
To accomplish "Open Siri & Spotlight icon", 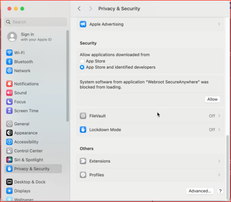I will [9, 160].
